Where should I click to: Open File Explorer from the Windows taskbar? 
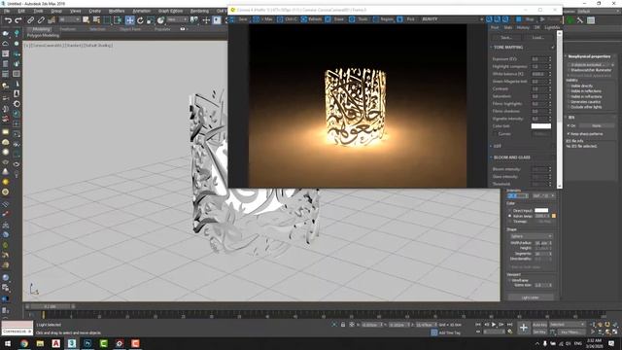click(40, 343)
